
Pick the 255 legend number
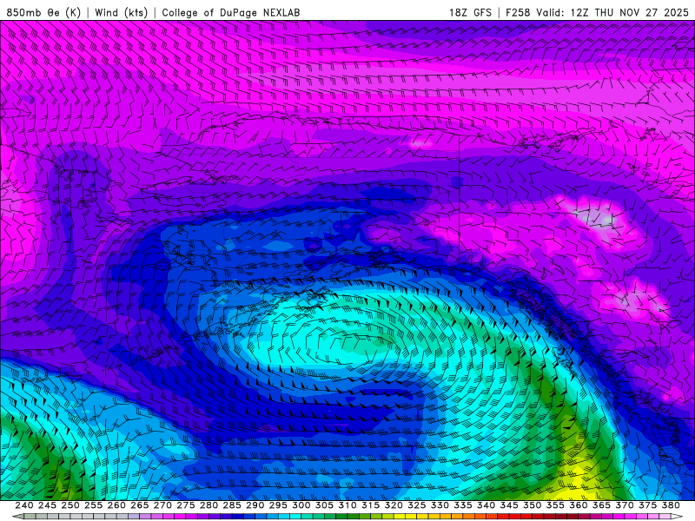[93, 505]
